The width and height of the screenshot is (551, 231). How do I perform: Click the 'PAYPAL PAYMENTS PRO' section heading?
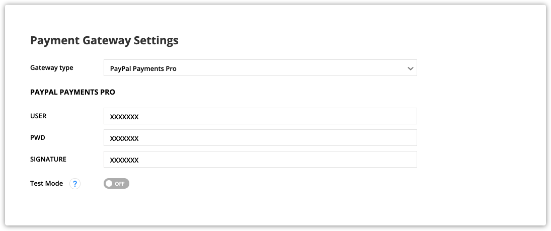pyautogui.click(x=72, y=93)
